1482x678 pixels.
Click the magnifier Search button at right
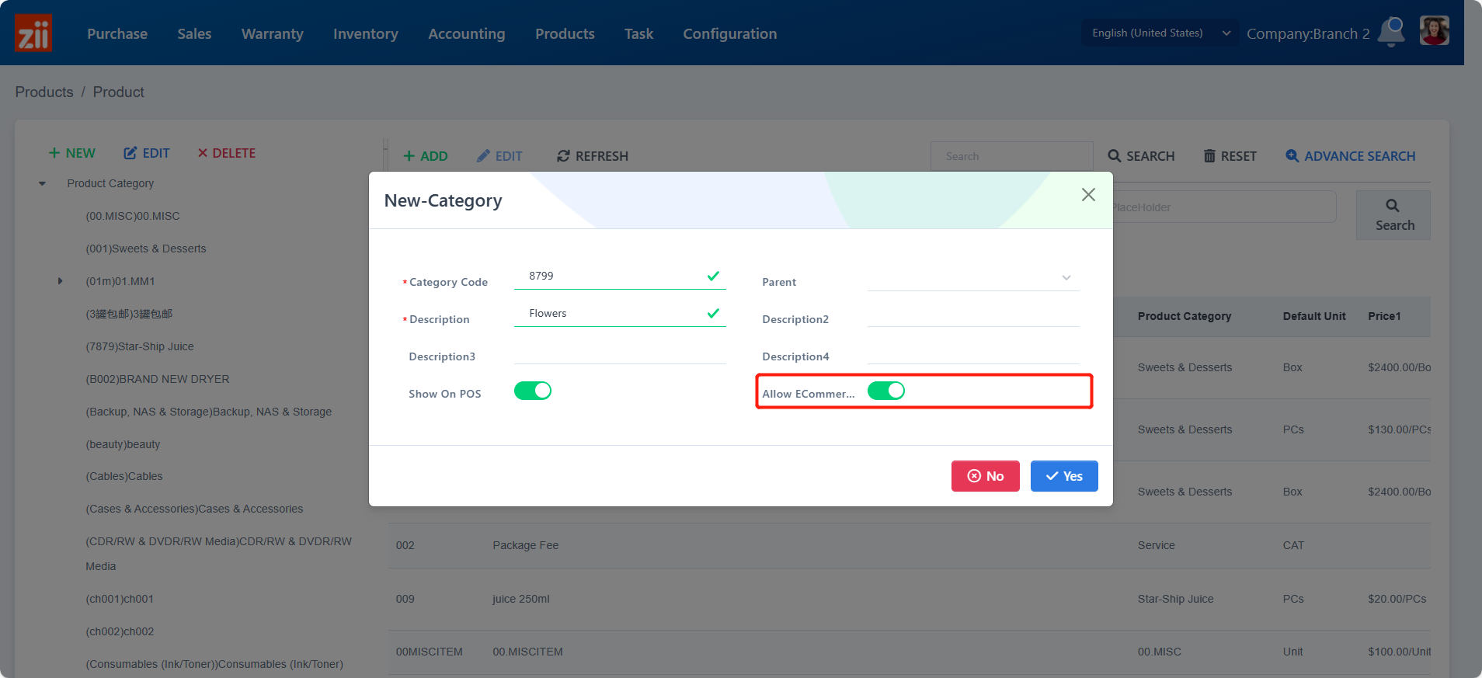pyautogui.click(x=1393, y=215)
